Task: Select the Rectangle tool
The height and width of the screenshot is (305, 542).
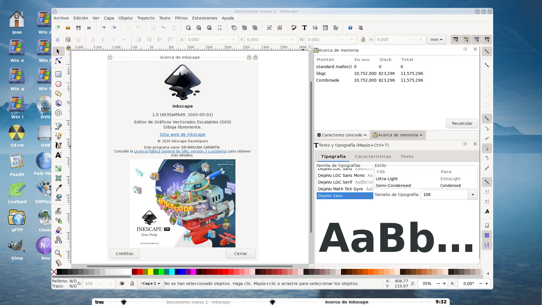Action: click(x=58, y=74)
